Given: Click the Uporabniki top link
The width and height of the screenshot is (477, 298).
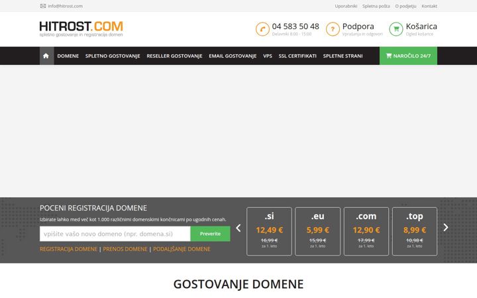Looking at the screenshot, I should click(346, 6).
